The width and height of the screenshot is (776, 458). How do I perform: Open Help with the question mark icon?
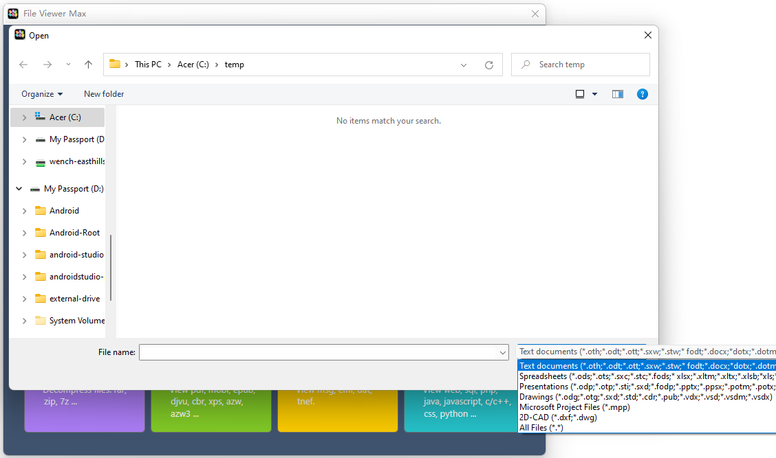click(643, 93)
